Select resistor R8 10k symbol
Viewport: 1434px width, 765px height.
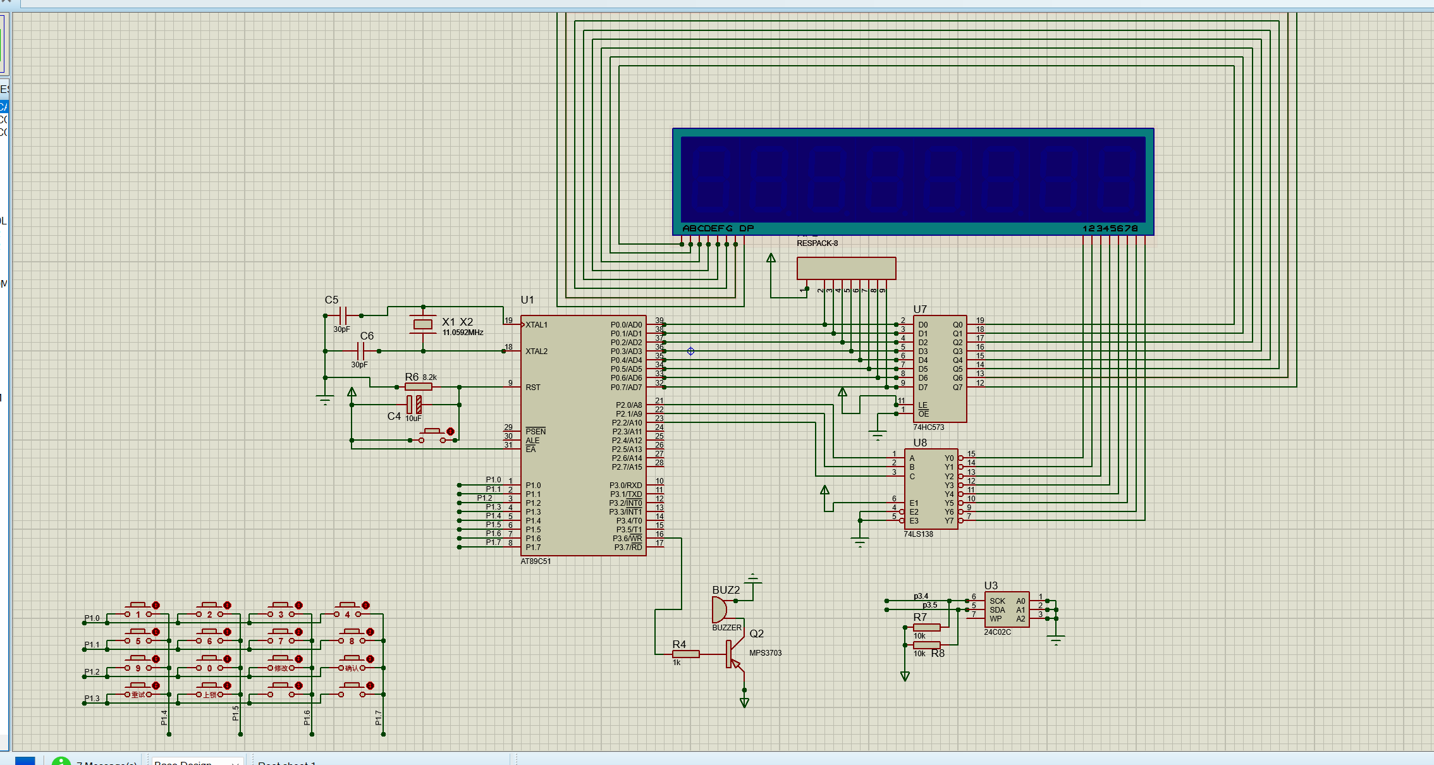927,645
